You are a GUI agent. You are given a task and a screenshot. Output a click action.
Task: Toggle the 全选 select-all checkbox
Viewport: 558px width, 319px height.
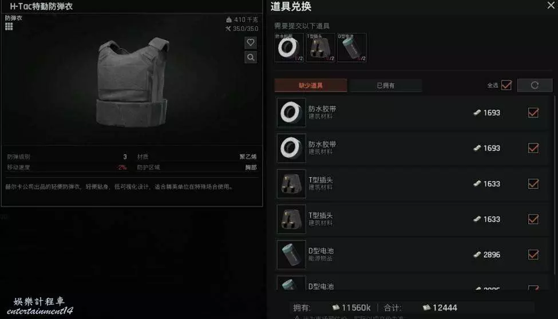(506, 85)
